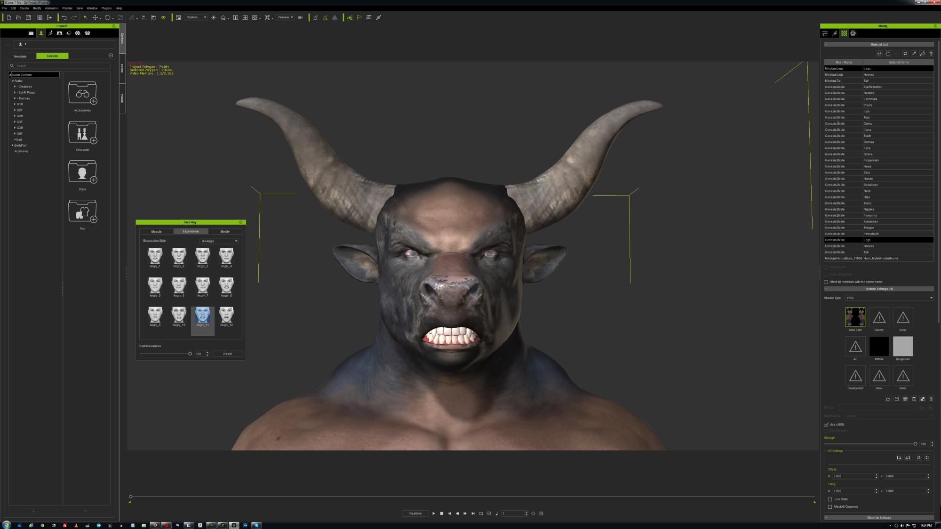Click the Save Project disk icon

[28, 17]
